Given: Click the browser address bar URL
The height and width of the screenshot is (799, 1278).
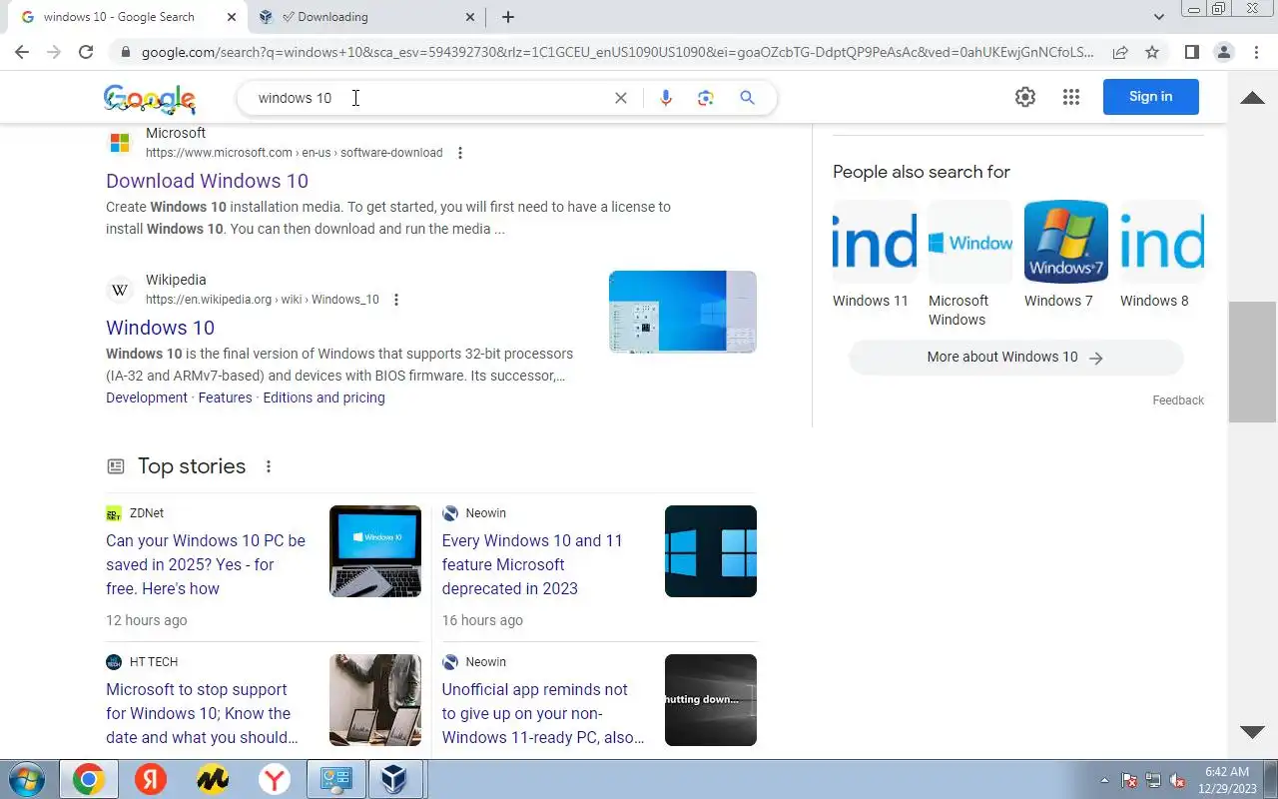Looking at the screenshot, I should [x=617, y=52].
